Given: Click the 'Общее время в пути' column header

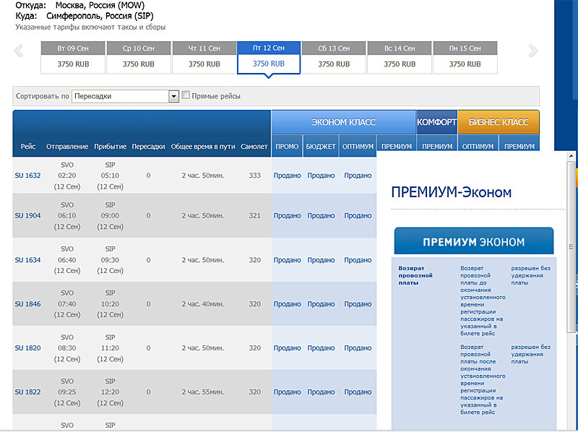Looking at the screenshot, I should point(203,147).
